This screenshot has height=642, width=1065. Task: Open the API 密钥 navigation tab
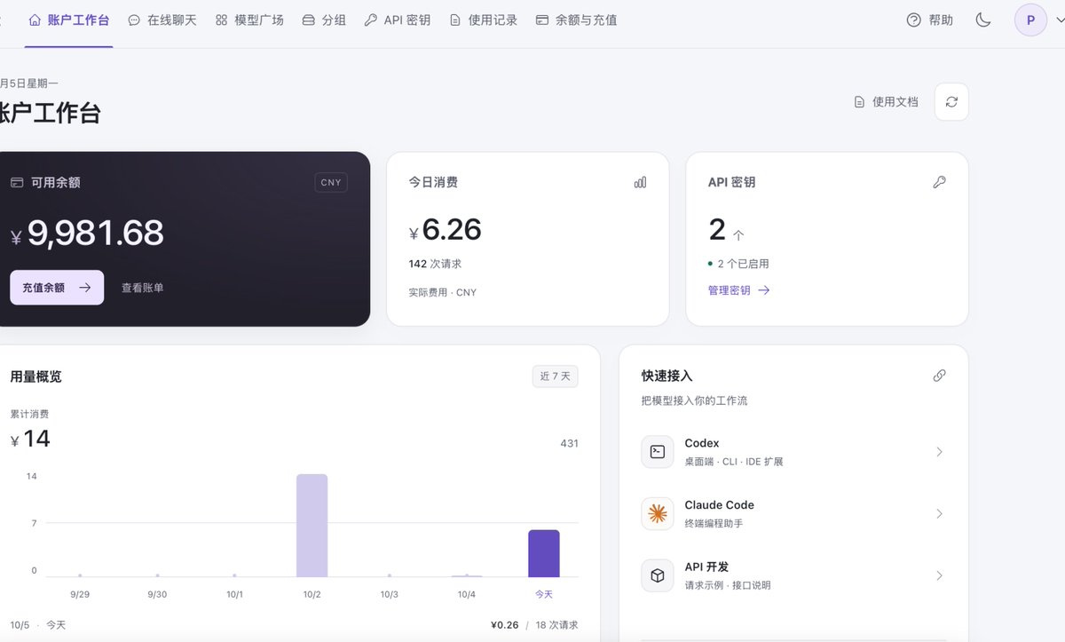398,20
